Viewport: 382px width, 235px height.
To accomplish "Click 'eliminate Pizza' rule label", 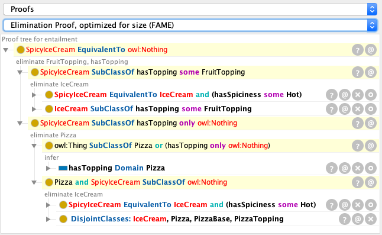I will [53, 135].
